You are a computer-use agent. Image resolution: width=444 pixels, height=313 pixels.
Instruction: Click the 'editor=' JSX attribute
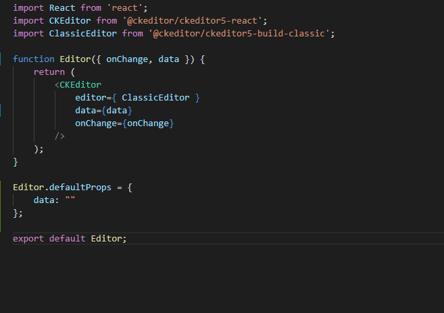tap(93, 98)
